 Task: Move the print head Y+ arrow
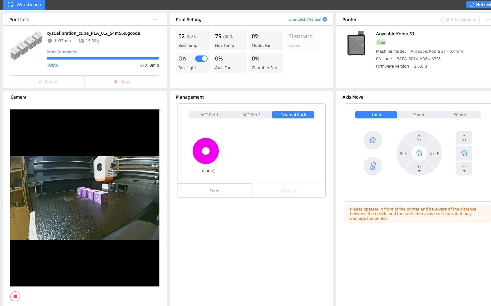click(x=419, y=138)
